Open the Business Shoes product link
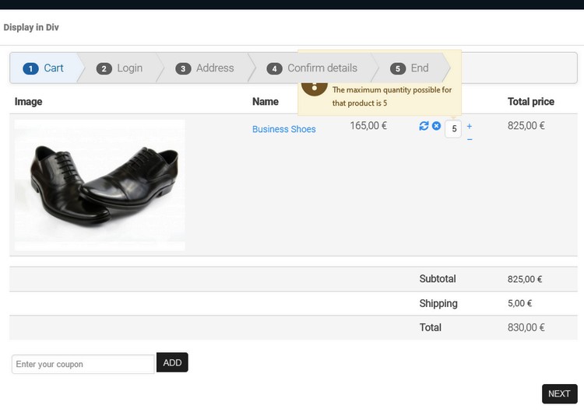The height and width of the screenshot is (419, 584). point(284,129)
